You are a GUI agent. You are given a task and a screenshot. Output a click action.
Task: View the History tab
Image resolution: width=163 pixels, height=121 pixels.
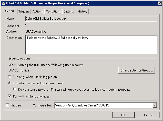(x=83, y=11)
